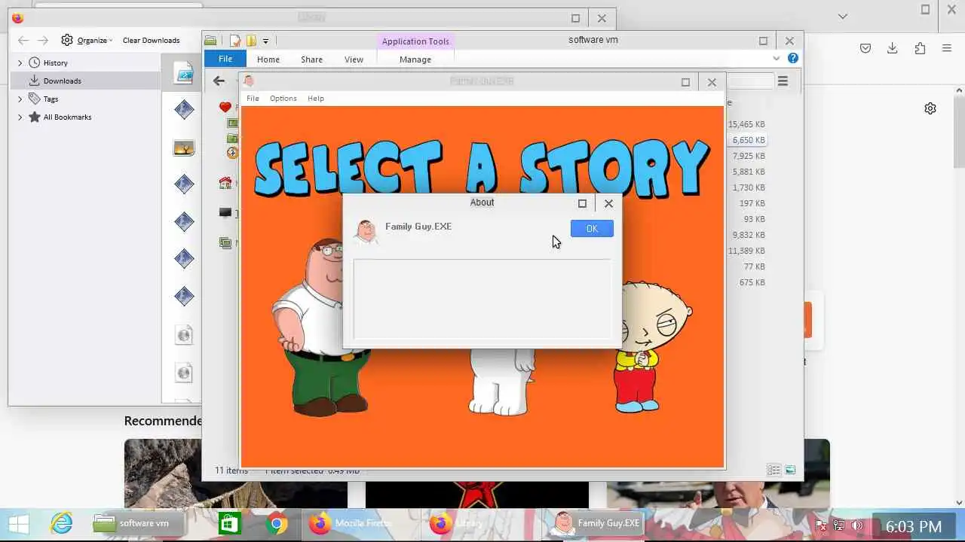
Task: Select History in Library sidebar
Action: coord(55,63)
